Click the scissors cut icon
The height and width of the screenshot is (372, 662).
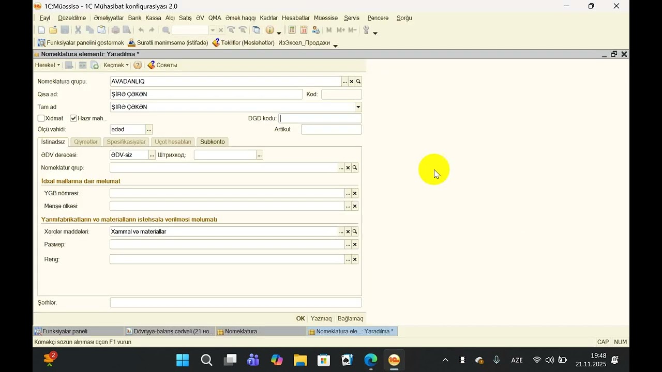click(x=78, y=30)
